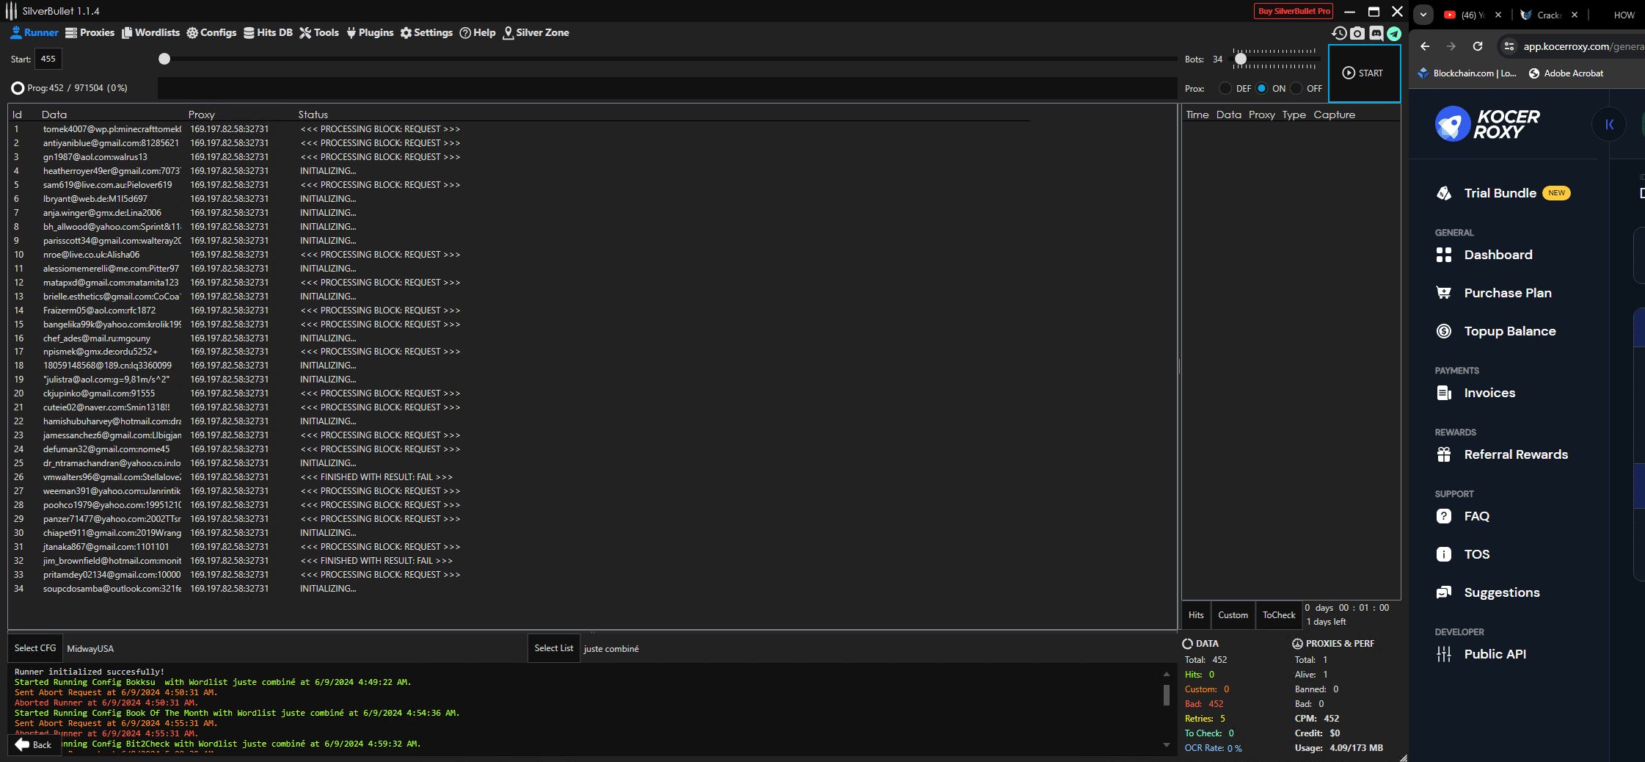The height and width of the screenshot is (762, 1645).
Task: Click the 'Retries: 5' statistic
Action: 1205,719
